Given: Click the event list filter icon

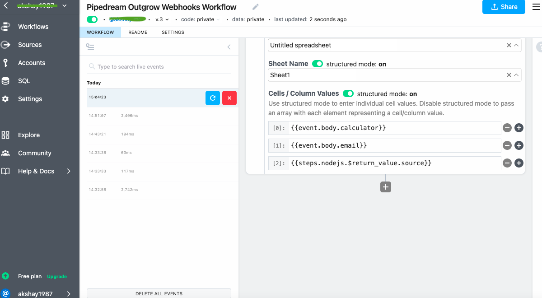Looking at the screenshot, I should pyautogui.click(x=90, y=47).
